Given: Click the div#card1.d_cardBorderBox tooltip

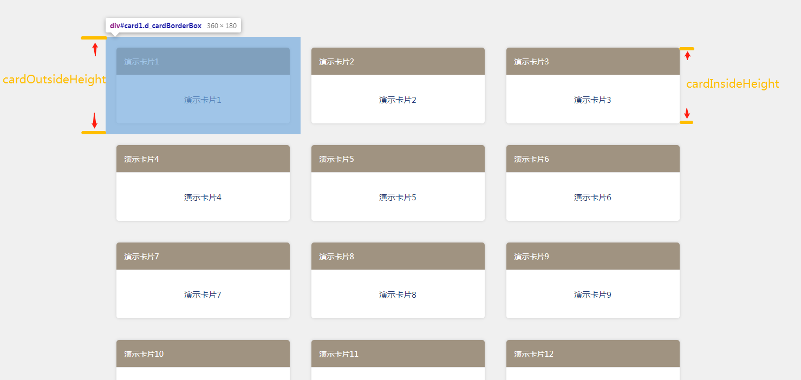Looking at the screenshot, I should [x=173, y=25].
